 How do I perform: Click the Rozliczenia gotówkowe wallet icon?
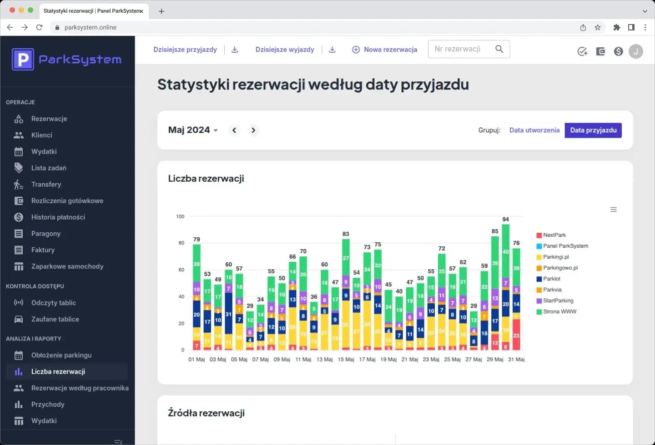pos(19,201)
